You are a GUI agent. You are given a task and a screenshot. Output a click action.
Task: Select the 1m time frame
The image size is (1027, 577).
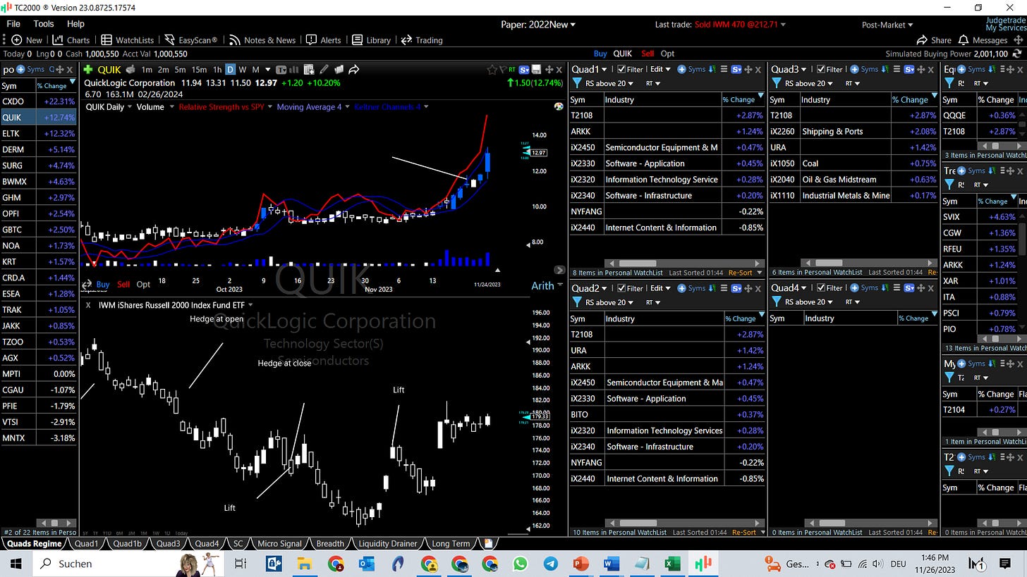point(147,70)
